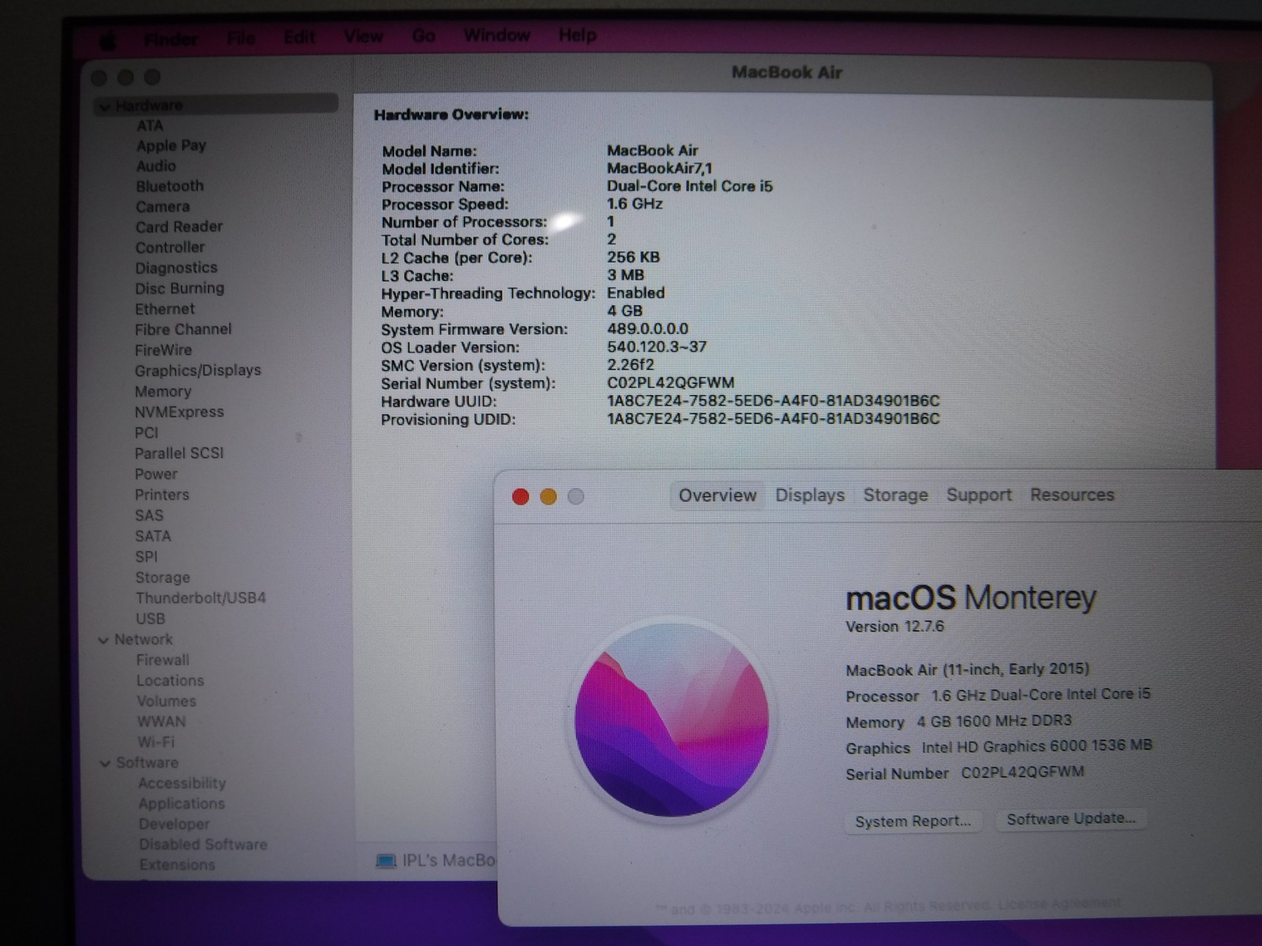Select Card Reader in the sidebar

tap(179, 227)
